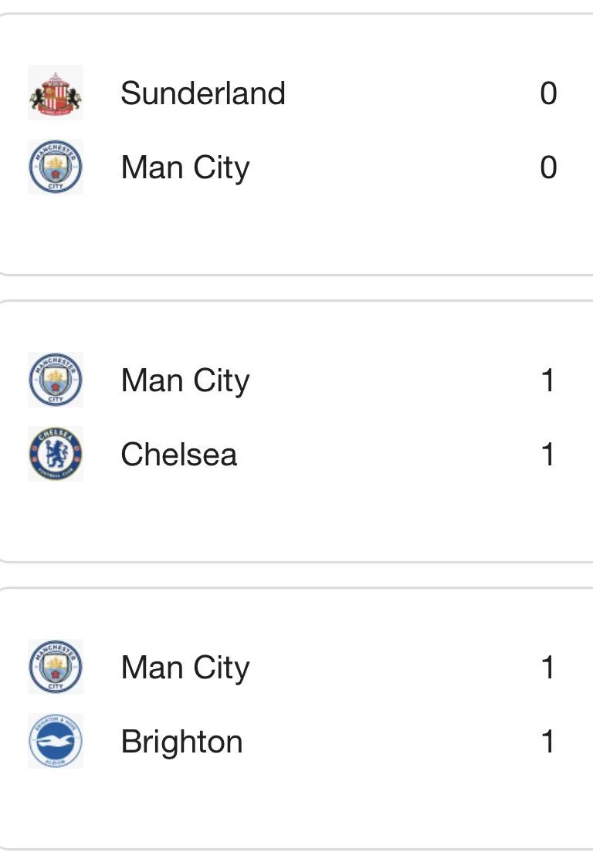Select Man City name in the Sunderland fixture

[x=185, y=167]
